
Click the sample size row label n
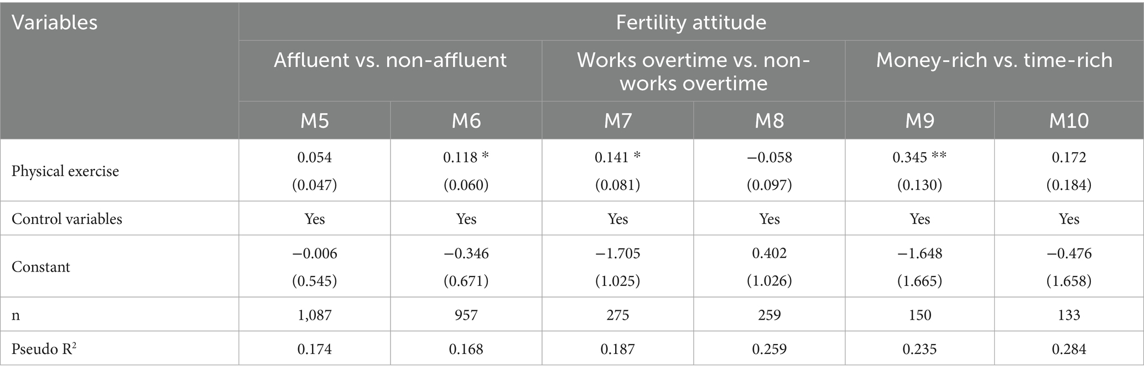15,315
